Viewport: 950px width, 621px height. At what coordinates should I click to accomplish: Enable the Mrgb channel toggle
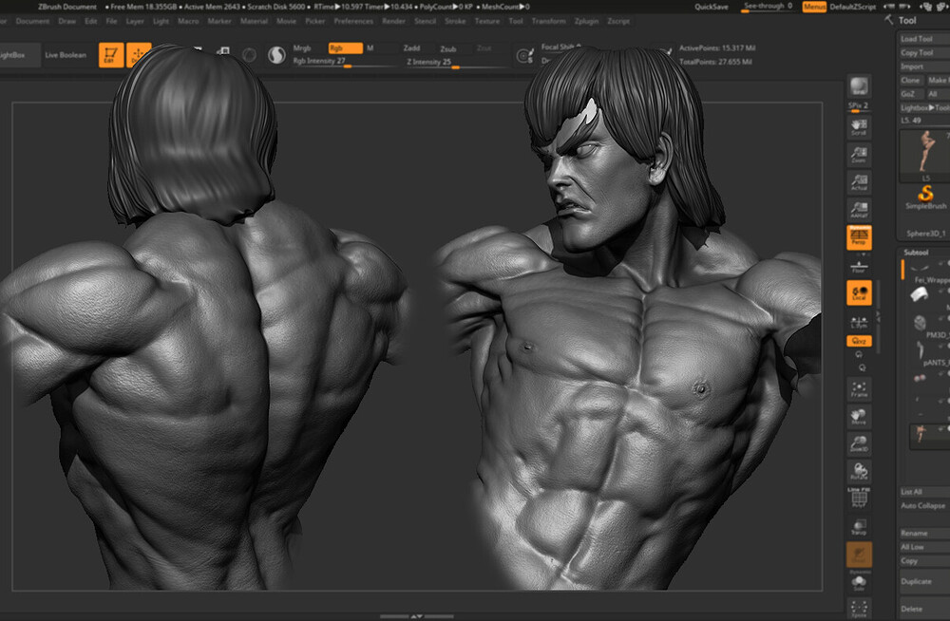click(x=302, y=47)
